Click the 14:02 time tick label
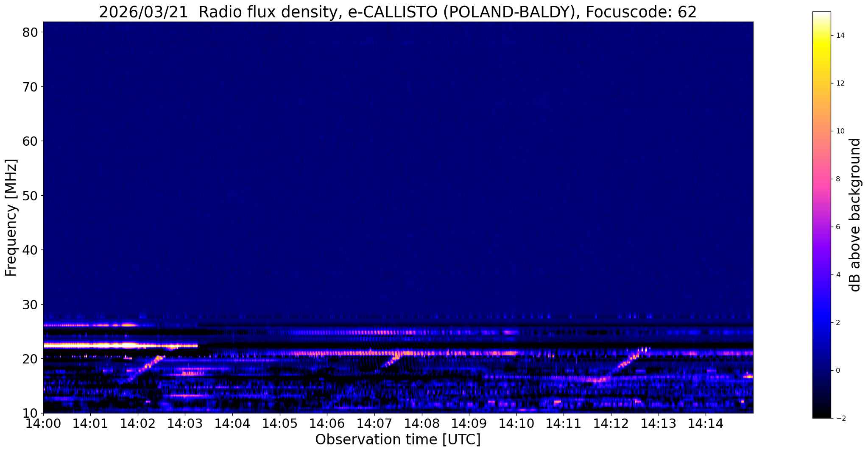Viewport: 868px width, 452px height. point(138,423)
